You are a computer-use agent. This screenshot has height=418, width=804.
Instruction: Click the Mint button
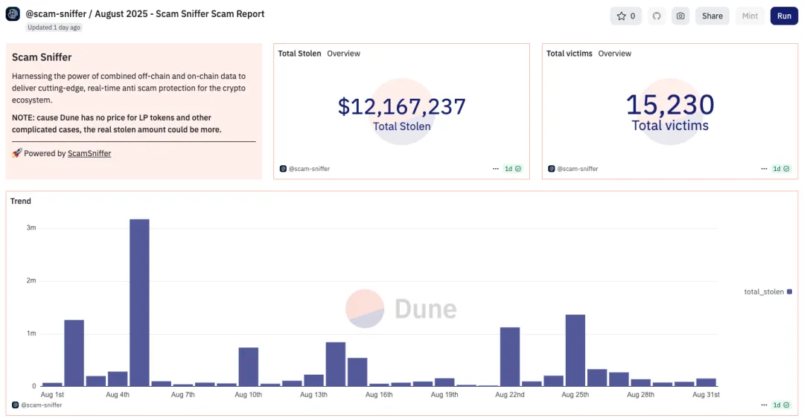click(x=750, y=16)
